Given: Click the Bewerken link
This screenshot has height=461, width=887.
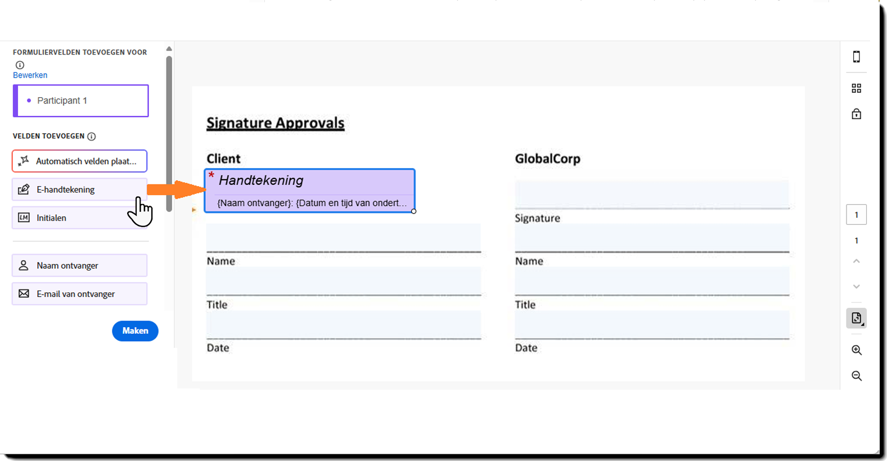Looking at the screenshot, I should [30, 75].
